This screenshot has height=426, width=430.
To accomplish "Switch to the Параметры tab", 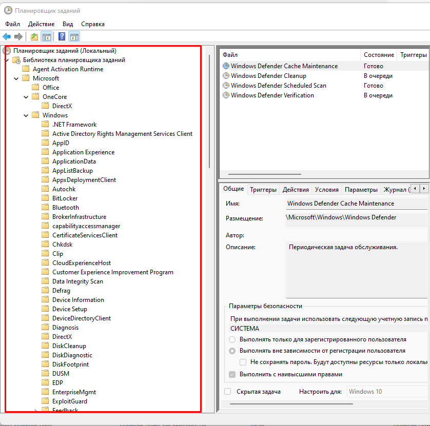I will (361, 190).
